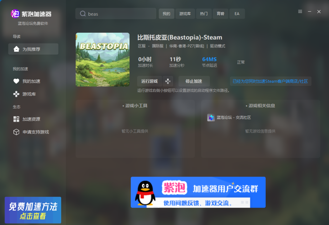Click the Beastopia game cover thumbnail
Viewport: 329px width, 225px height.
(x=102, y=60)
